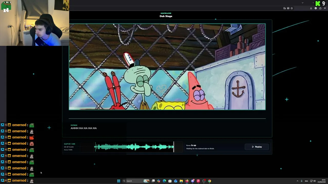This screenshot has width=328, height=184.
Task: Switch to Firefox on the taskbar
Action: (x=187, y=181)
